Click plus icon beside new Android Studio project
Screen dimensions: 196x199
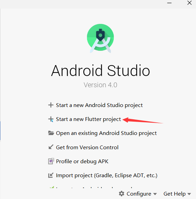51,105
